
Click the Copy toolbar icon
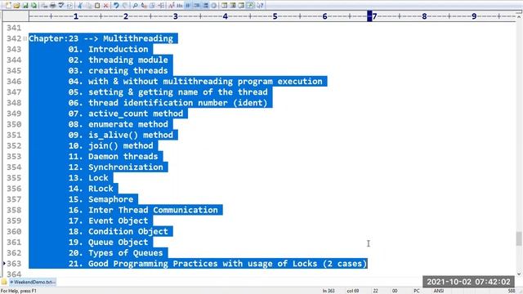(88, 6)
